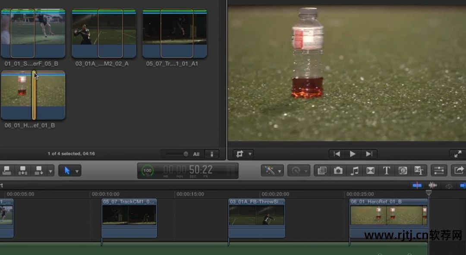Viewport: 466px width, 255px height.
Task: Expand the enhancements dropdown arrow
Action: click(280, 171)
